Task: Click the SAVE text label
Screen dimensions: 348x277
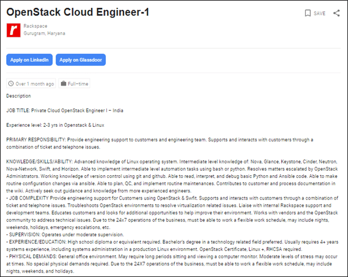Action: point(320,13)
